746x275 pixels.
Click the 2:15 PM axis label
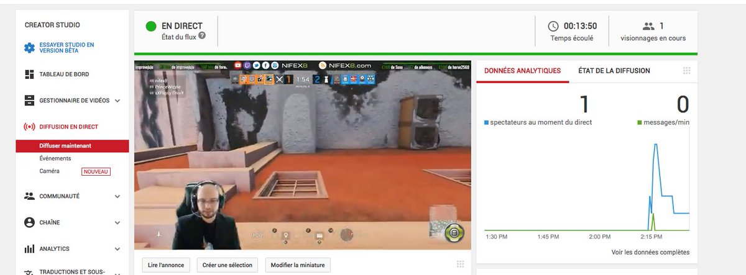(x=651, y=237)
